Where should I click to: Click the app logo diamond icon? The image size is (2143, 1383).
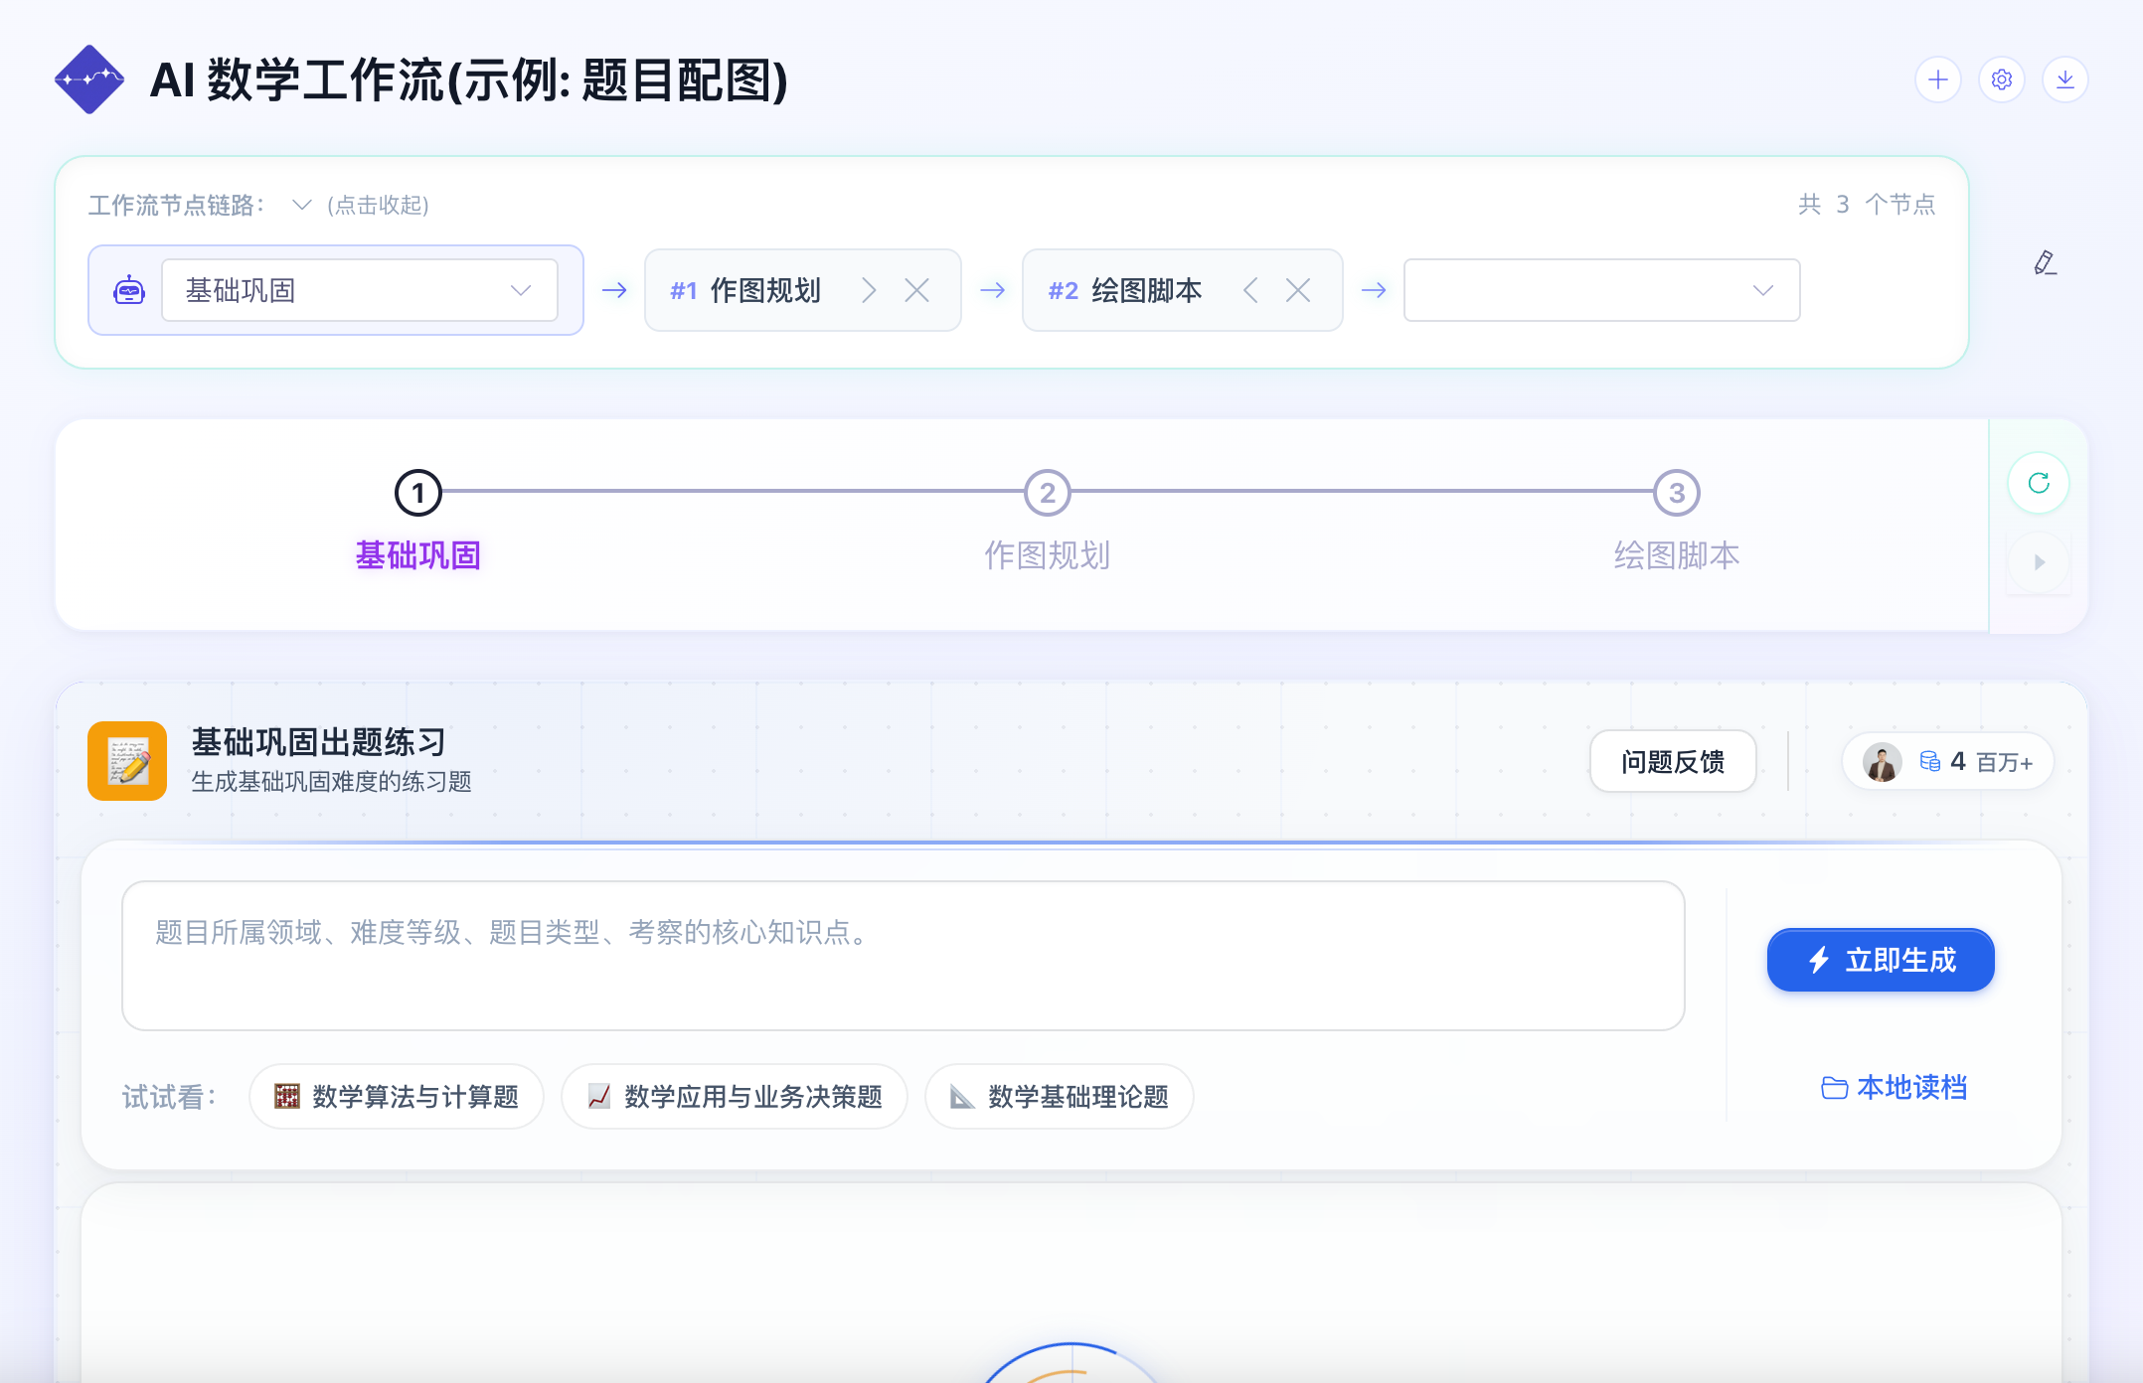89,79
